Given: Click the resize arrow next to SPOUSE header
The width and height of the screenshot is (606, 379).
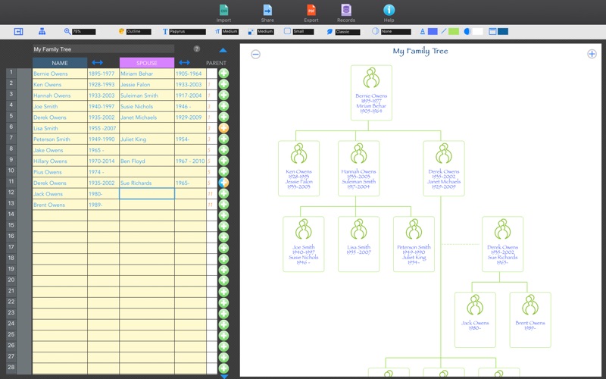Looking at the screenshot, I should 184,62.
